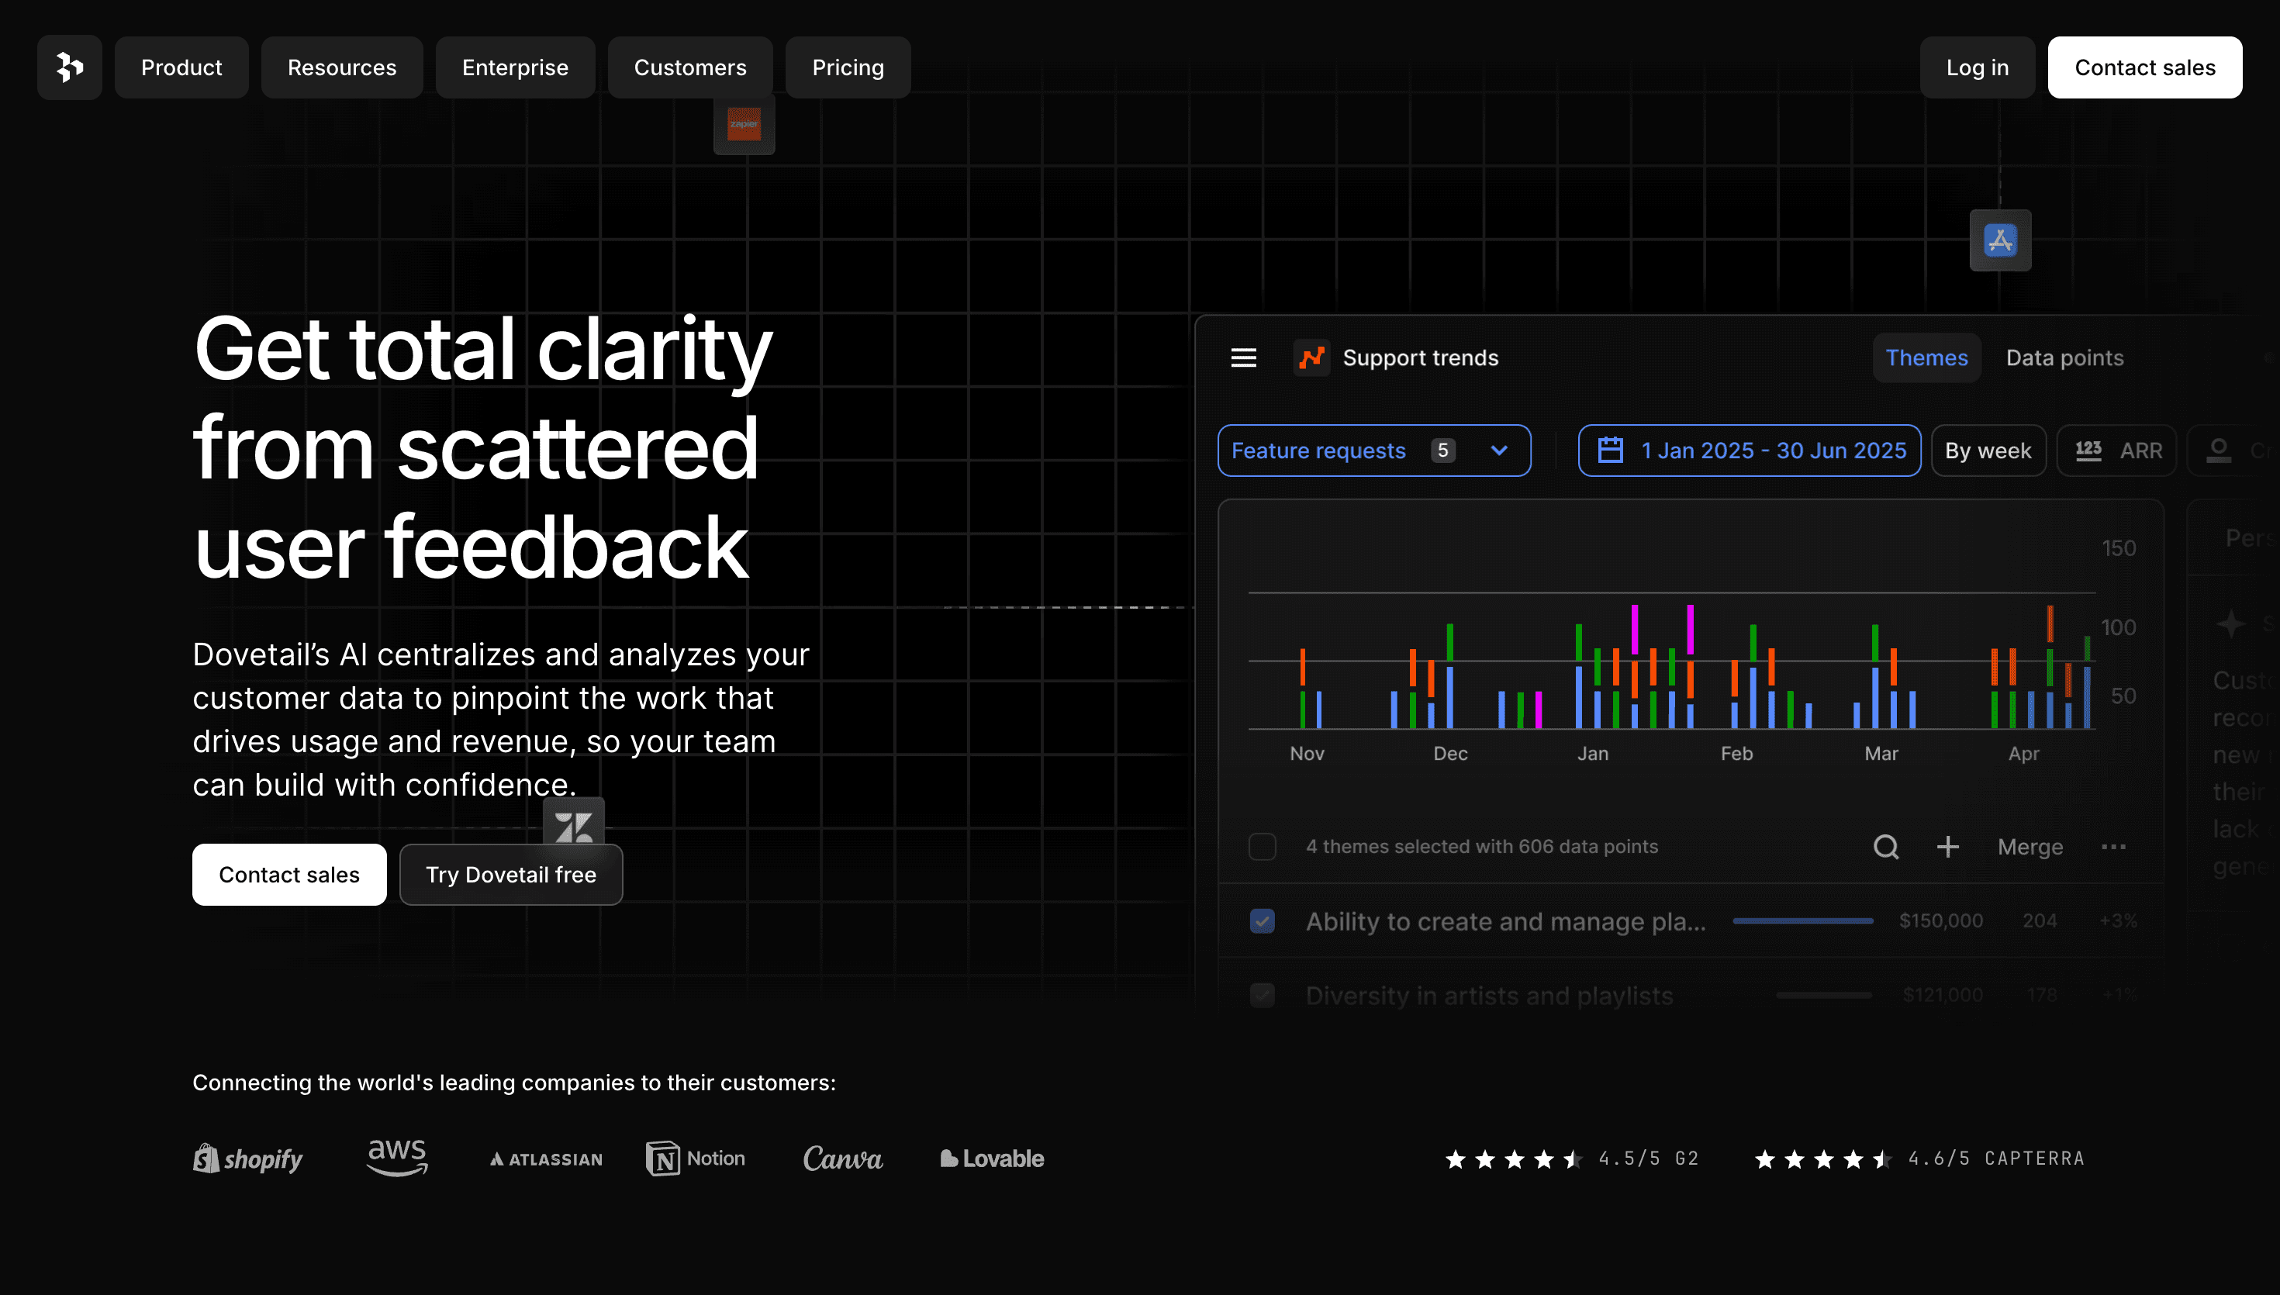2280x1295 pixels.
Task: Uncheck 'Ability to create and manage pla...' theme
Action: (1262, 920)
